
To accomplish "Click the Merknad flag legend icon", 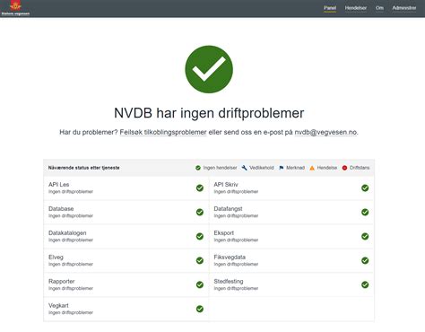I will point(281,168).
